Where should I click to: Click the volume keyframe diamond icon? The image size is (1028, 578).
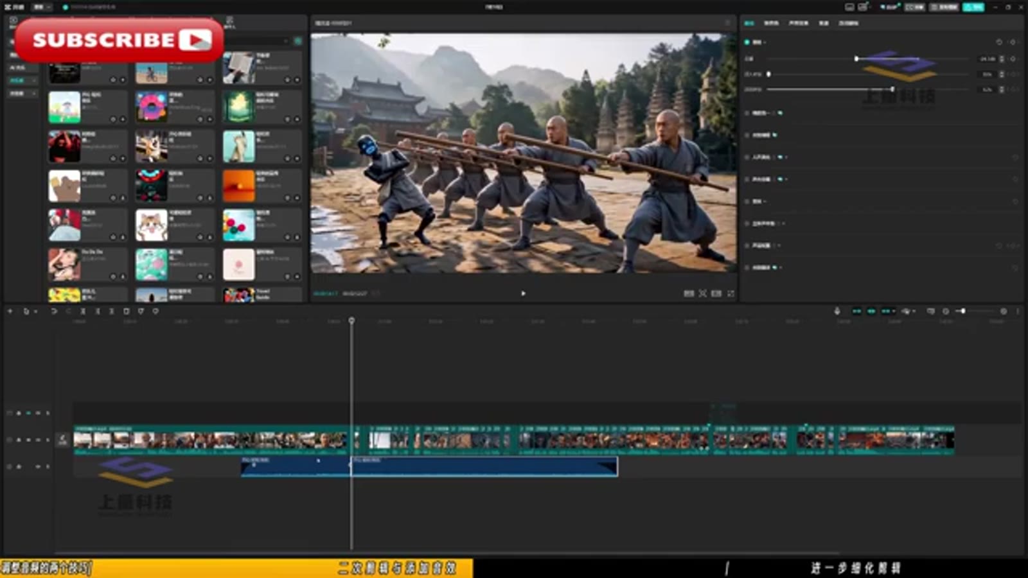[1013, 58]
